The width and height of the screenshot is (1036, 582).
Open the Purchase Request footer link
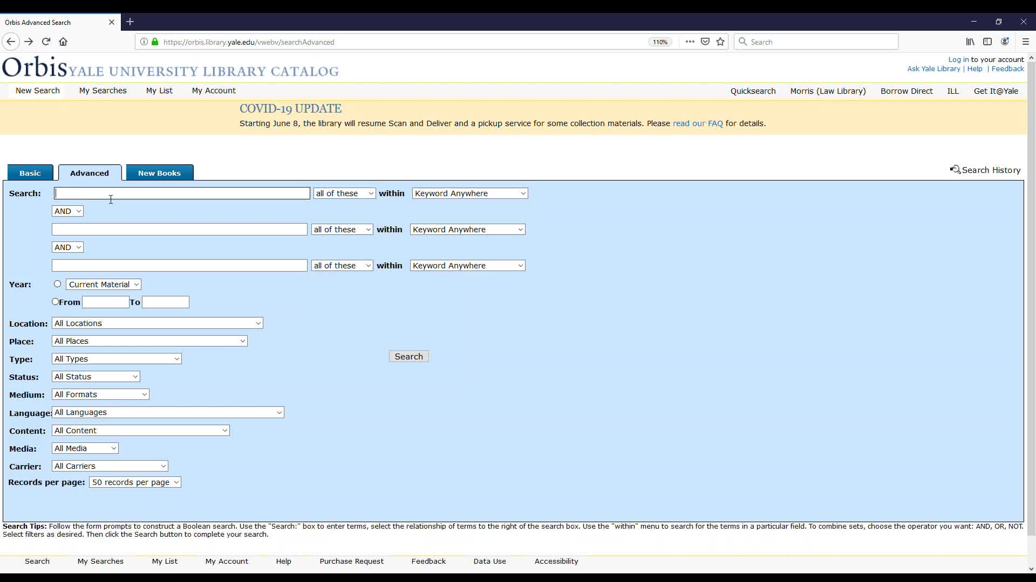(352, 562)
